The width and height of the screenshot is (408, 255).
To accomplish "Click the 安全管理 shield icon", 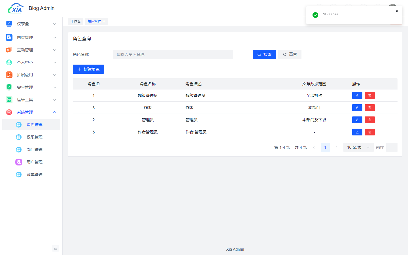I will 9,87.
